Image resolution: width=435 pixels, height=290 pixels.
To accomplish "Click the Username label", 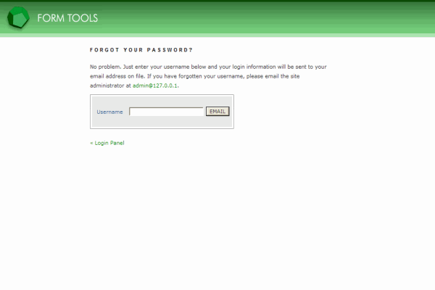I will click(x=109, y=112).
